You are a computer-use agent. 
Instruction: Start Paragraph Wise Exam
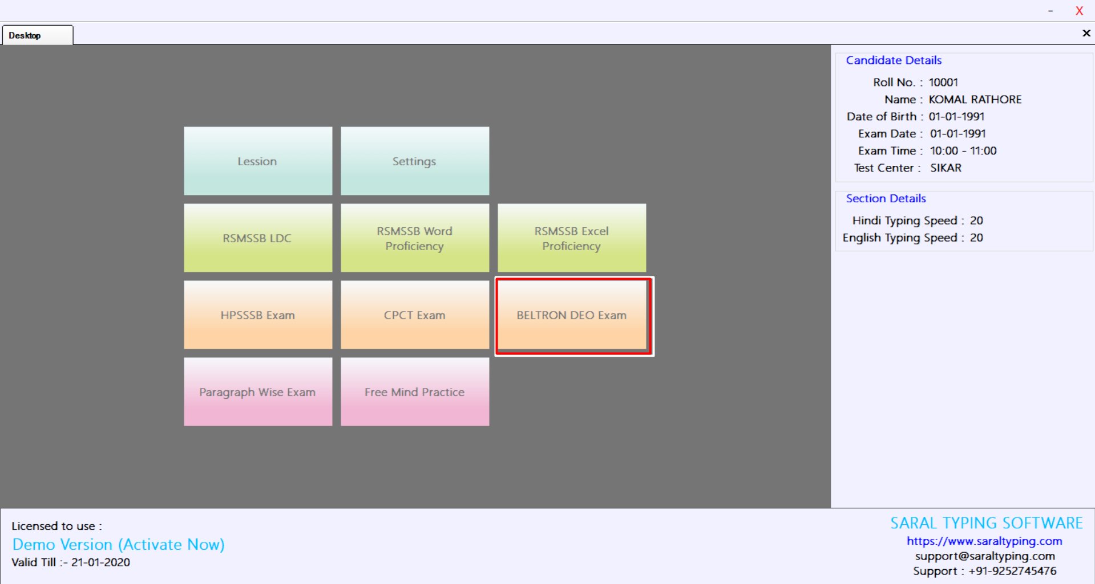tap(257, 392)
